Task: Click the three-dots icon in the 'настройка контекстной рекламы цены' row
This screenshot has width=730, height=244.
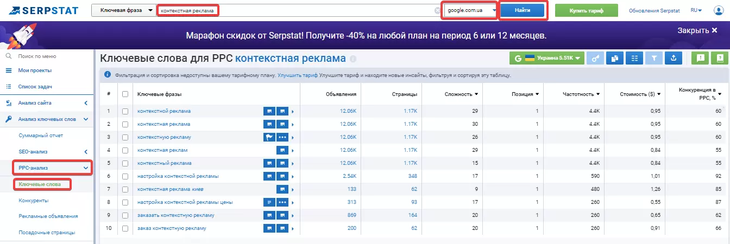Action: tap(282, 202)
